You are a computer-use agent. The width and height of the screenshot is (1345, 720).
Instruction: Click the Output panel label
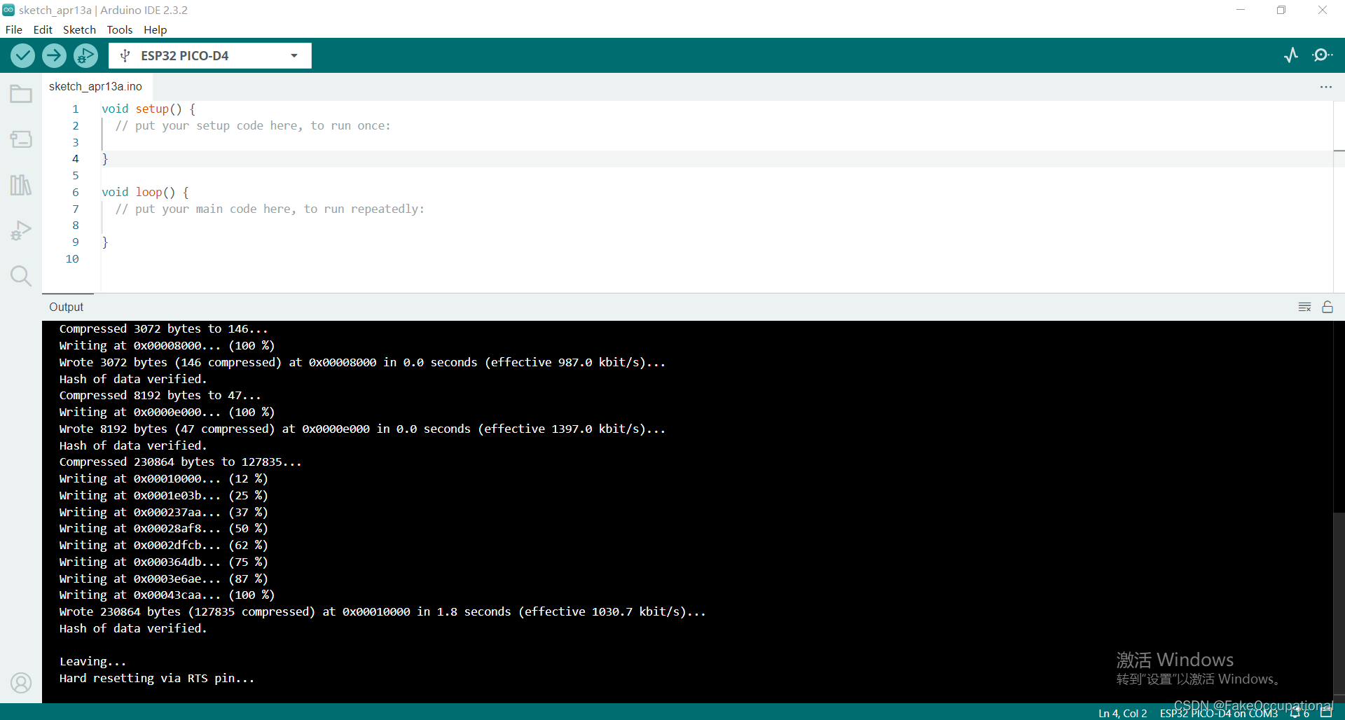[67, 307]
